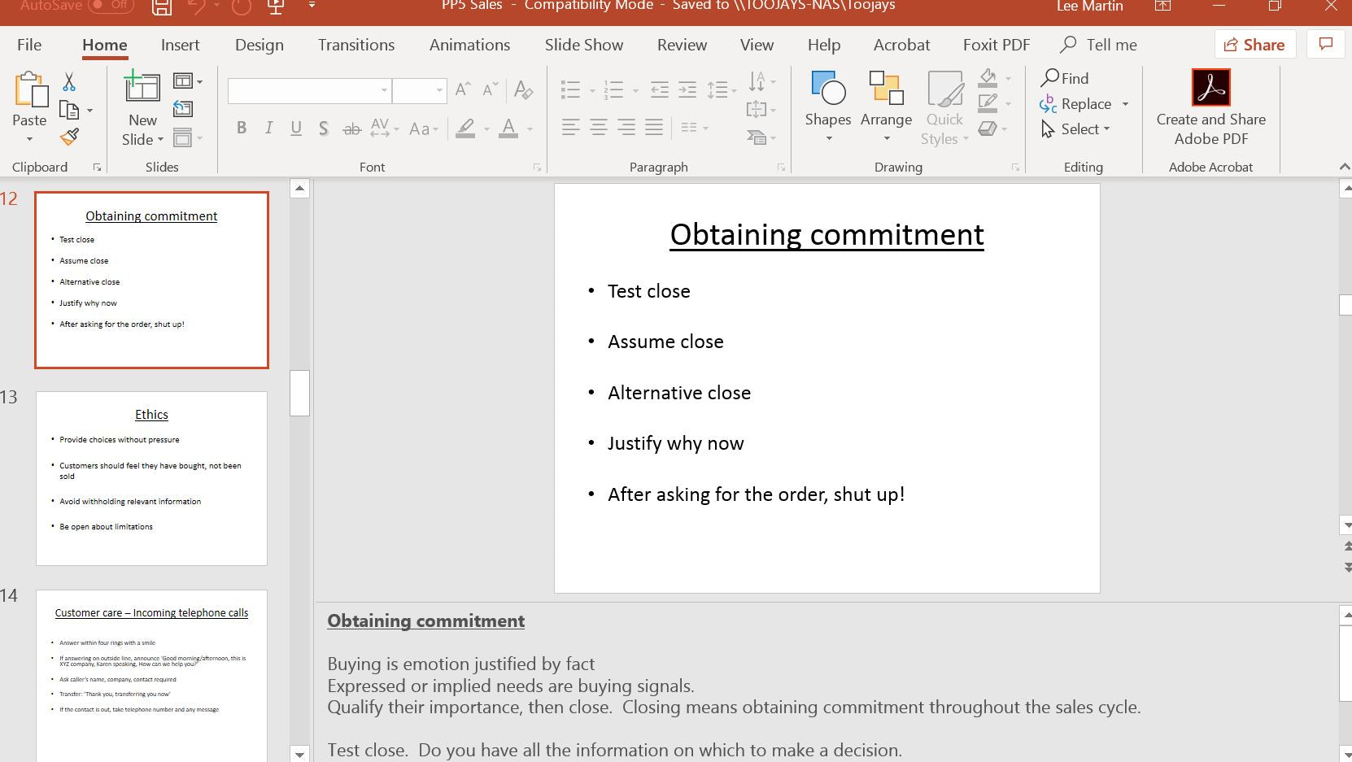This screenshot has height=762, width=1352.
Task: Click the Tell me search box
Action: click(x=1099, y=45)
